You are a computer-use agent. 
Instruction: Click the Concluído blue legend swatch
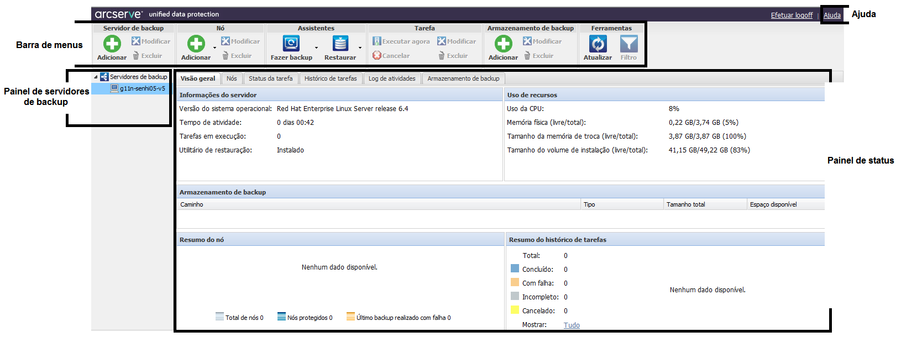[x=515, y=268]
